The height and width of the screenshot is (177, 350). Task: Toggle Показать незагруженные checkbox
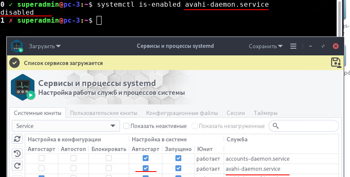click(x=195, y=126)
